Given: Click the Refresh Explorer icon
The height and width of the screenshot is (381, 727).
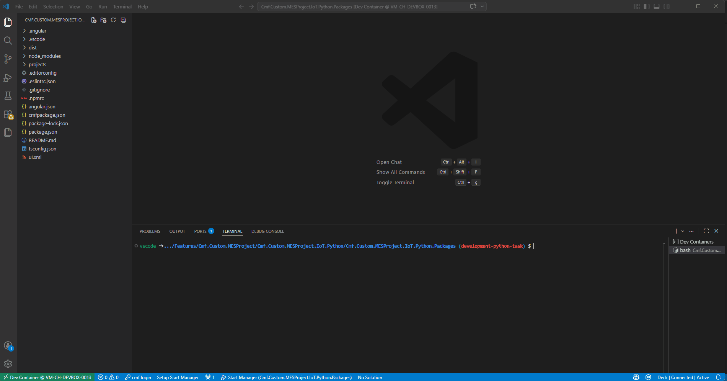Looking at the screenshot, I should point(113,20).
